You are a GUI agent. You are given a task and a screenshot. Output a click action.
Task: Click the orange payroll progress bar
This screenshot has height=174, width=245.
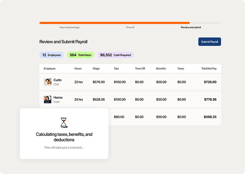(x=114, y=23)
